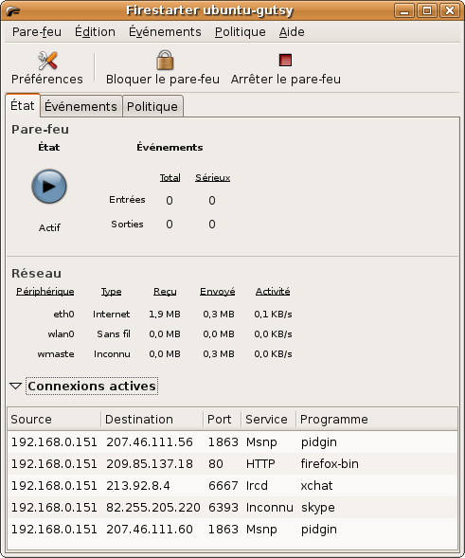The height and width of the screenshot is (558, 465).
Task: Click the red stop Arrêter le pare-feu icon
Action: (285, 60)
